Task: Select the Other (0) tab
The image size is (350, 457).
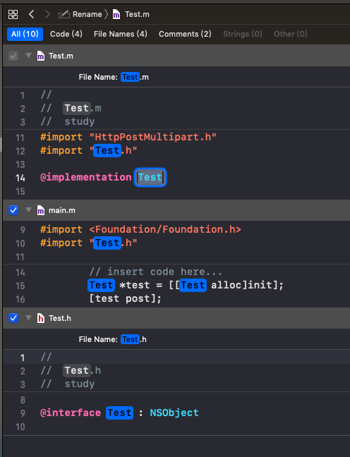Action: pyautogui.click(x=290, y=34)
